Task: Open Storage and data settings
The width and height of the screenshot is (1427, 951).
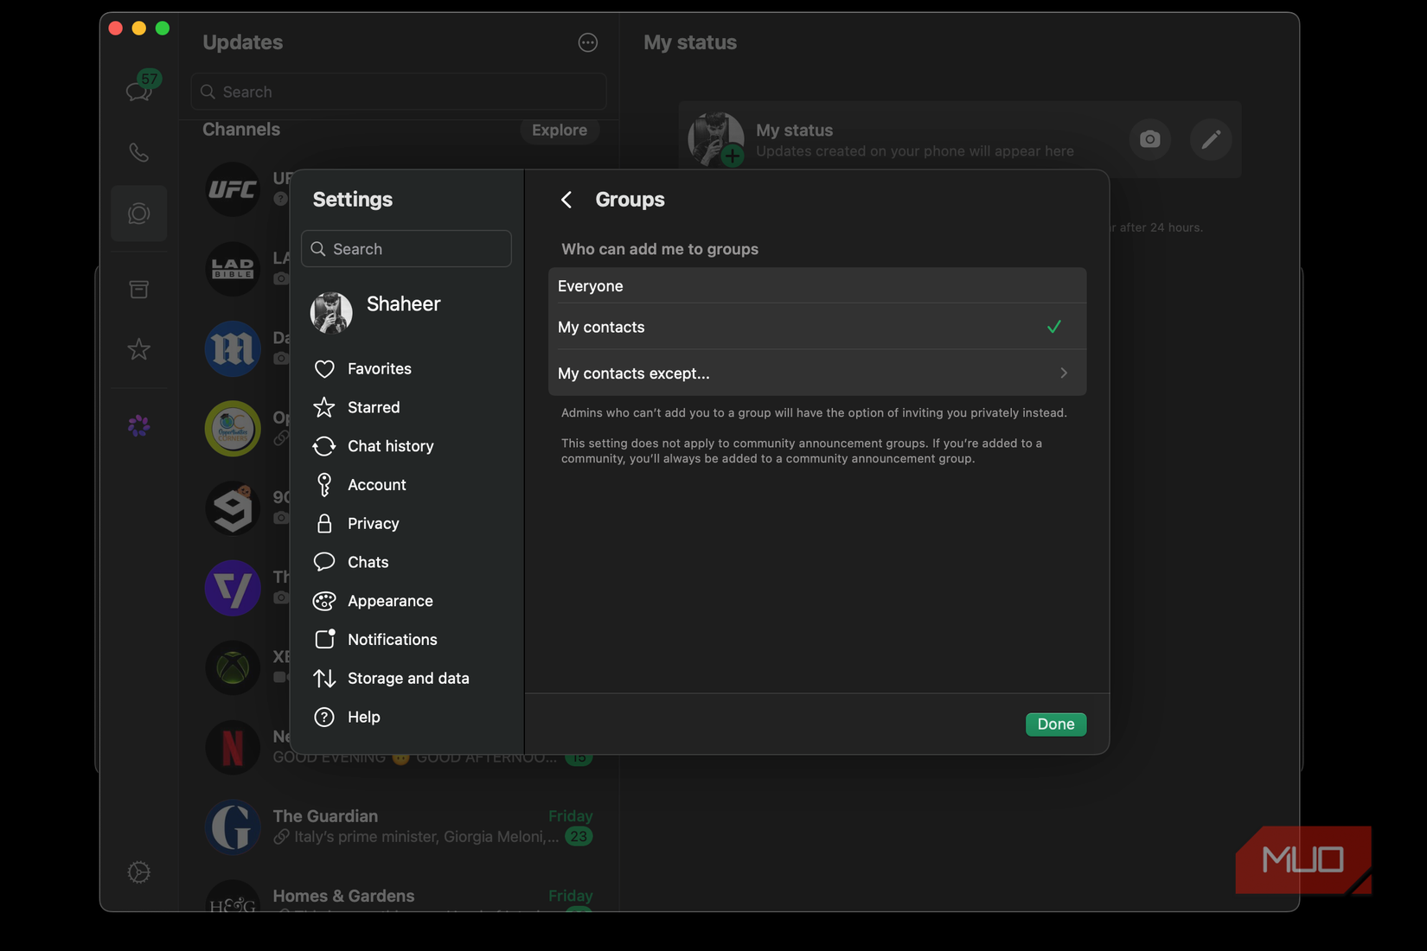Action: [x=406, y=679]
